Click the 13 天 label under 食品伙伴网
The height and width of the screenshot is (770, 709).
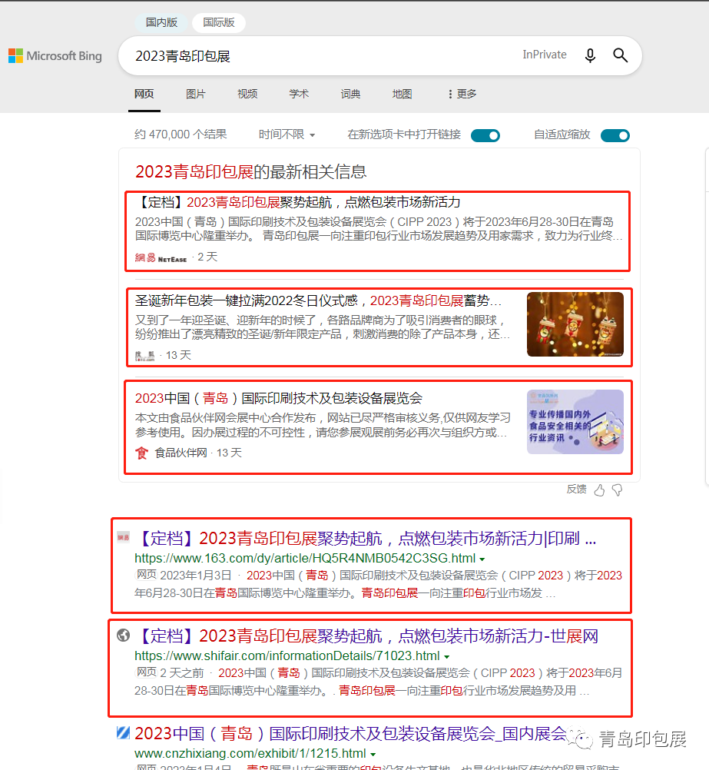point(230,453)
